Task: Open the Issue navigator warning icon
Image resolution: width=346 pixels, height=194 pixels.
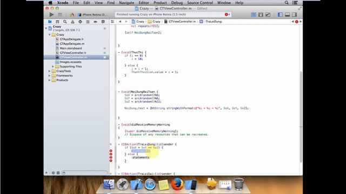Action: pos(72,22)
